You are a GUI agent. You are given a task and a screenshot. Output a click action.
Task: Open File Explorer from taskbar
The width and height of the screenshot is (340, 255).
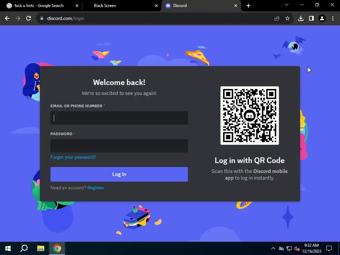click(41, 248)
